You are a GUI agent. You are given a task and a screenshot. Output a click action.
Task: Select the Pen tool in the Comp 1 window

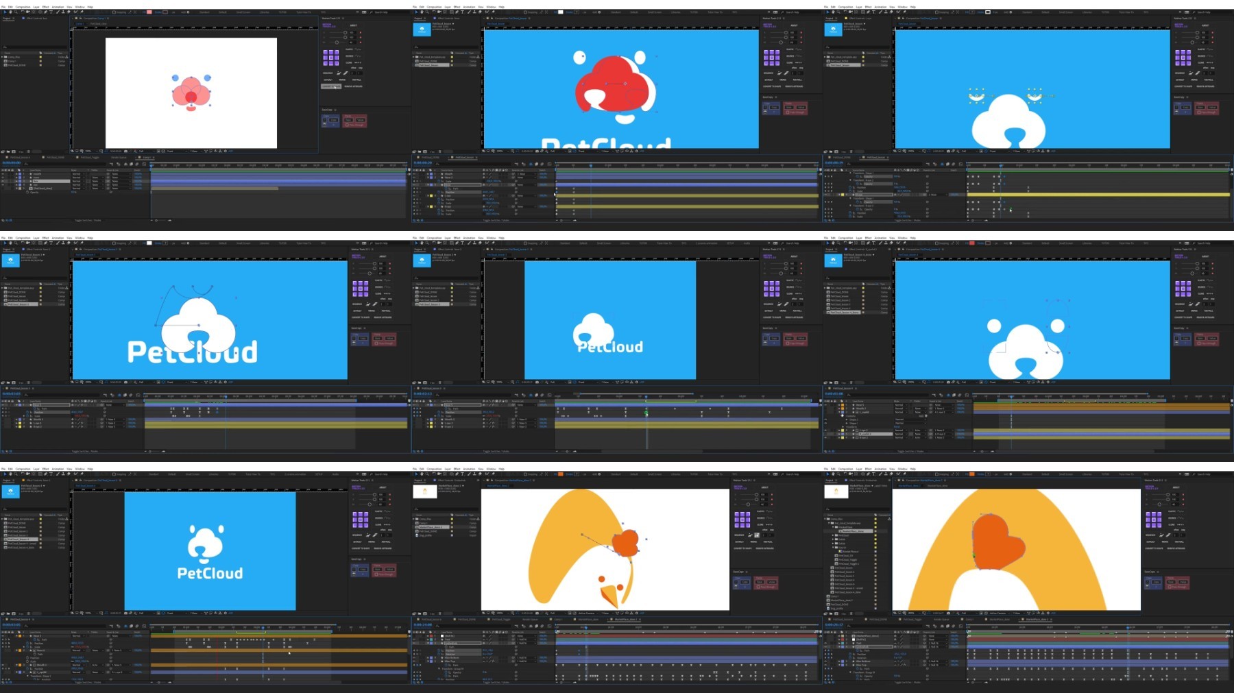[45, 12]
